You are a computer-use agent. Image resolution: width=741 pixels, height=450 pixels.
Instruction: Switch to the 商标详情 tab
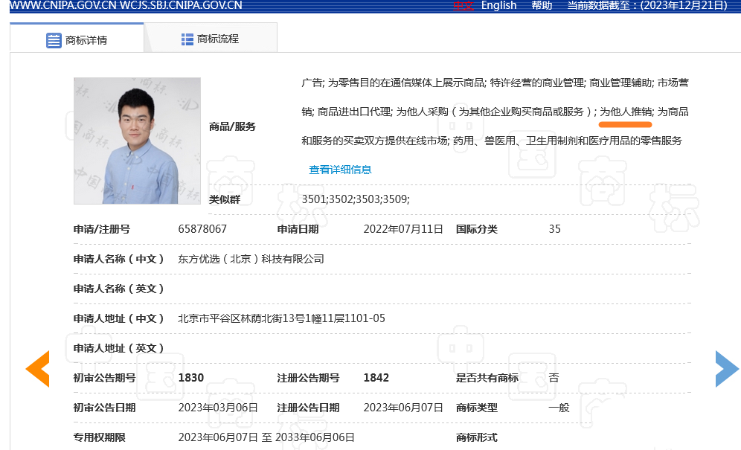tap(77, 39)
